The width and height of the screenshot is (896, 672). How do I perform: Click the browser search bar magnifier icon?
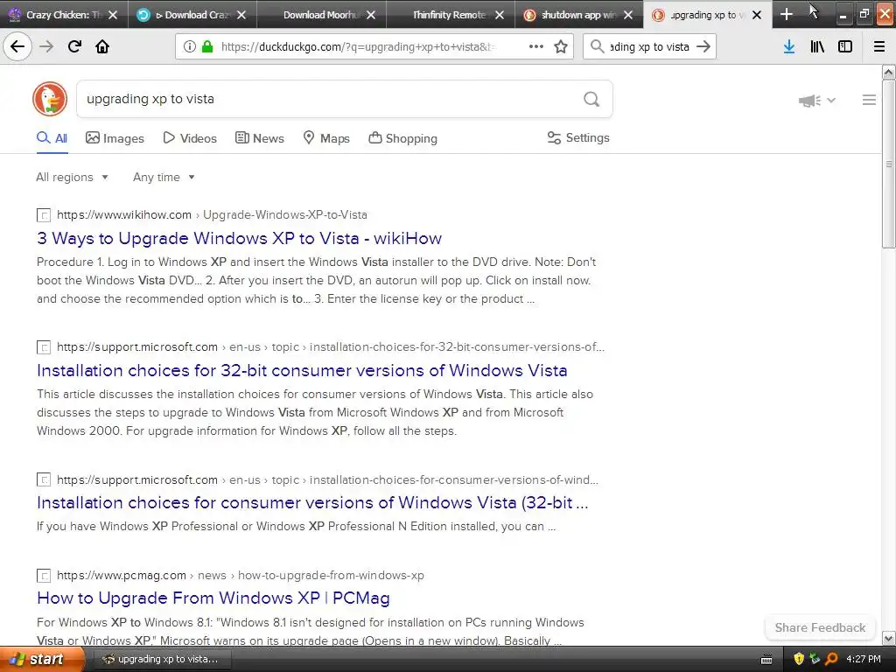point(597,47)
